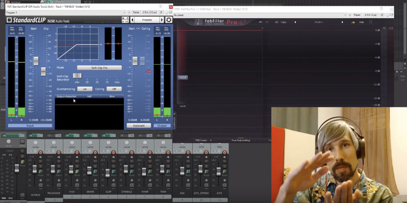
Task: Click Pro-L 2 next preset arrow
Action: click(x=342, y=22)
